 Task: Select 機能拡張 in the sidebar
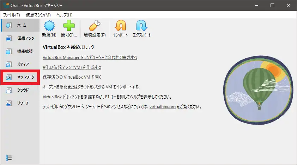pos(20,51)
